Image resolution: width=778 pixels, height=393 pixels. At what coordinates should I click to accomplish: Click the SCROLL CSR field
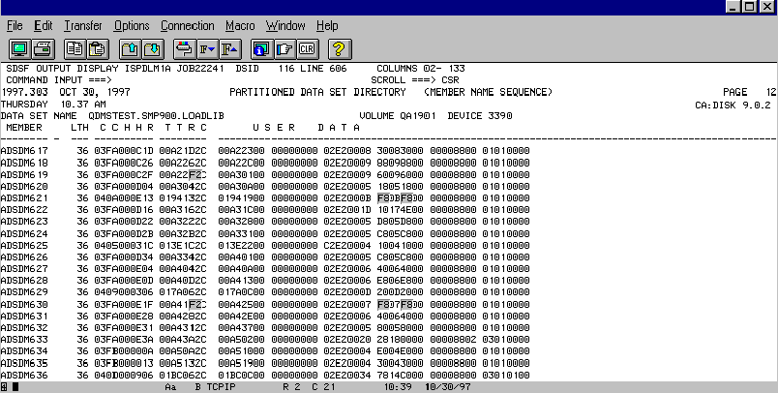pos(415,80)
